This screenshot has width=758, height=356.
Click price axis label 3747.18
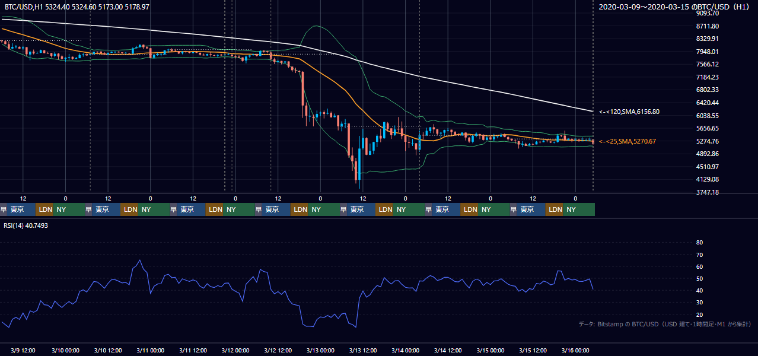pyautogui.click(x=708, y=192)
